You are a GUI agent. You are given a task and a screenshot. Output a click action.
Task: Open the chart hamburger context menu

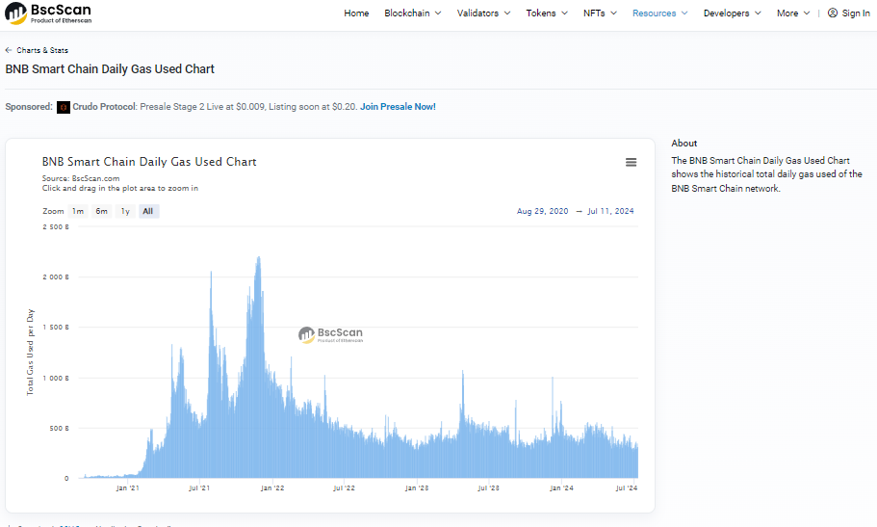point(631,163)
